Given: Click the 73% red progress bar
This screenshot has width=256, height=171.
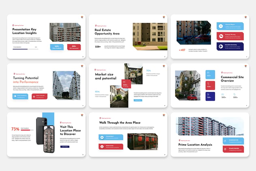Looking at the screenshot, I should point(27,130).
